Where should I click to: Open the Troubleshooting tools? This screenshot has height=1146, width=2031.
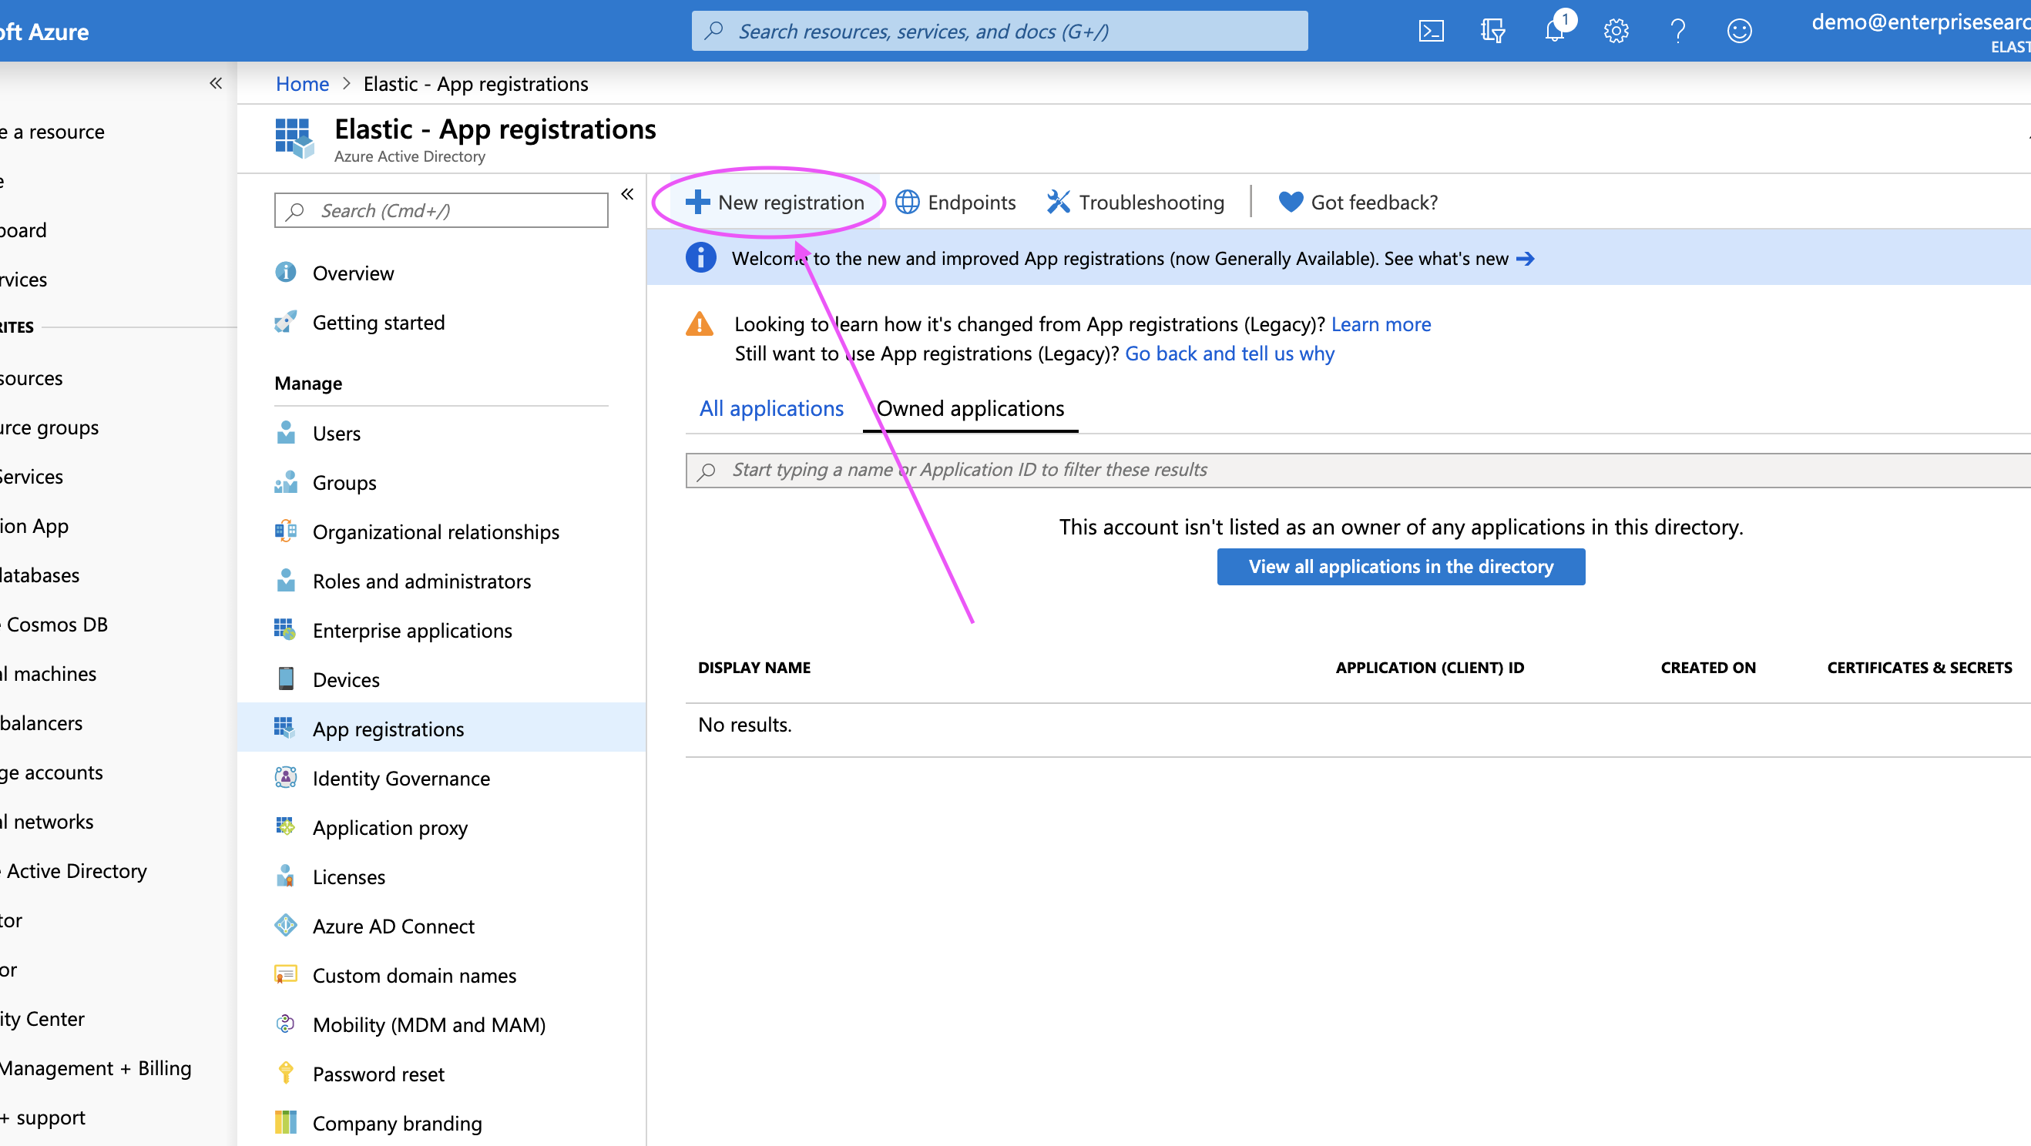point(1136,203)
